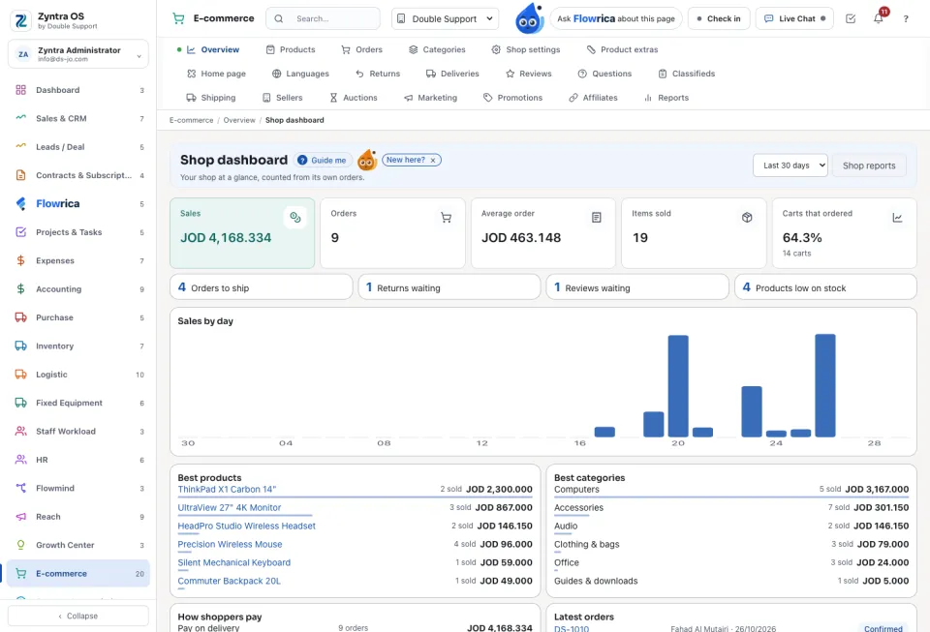This screenshot has width=930, height=632.
Task: Go to Categories tab
Action: (x=437, y=49)
